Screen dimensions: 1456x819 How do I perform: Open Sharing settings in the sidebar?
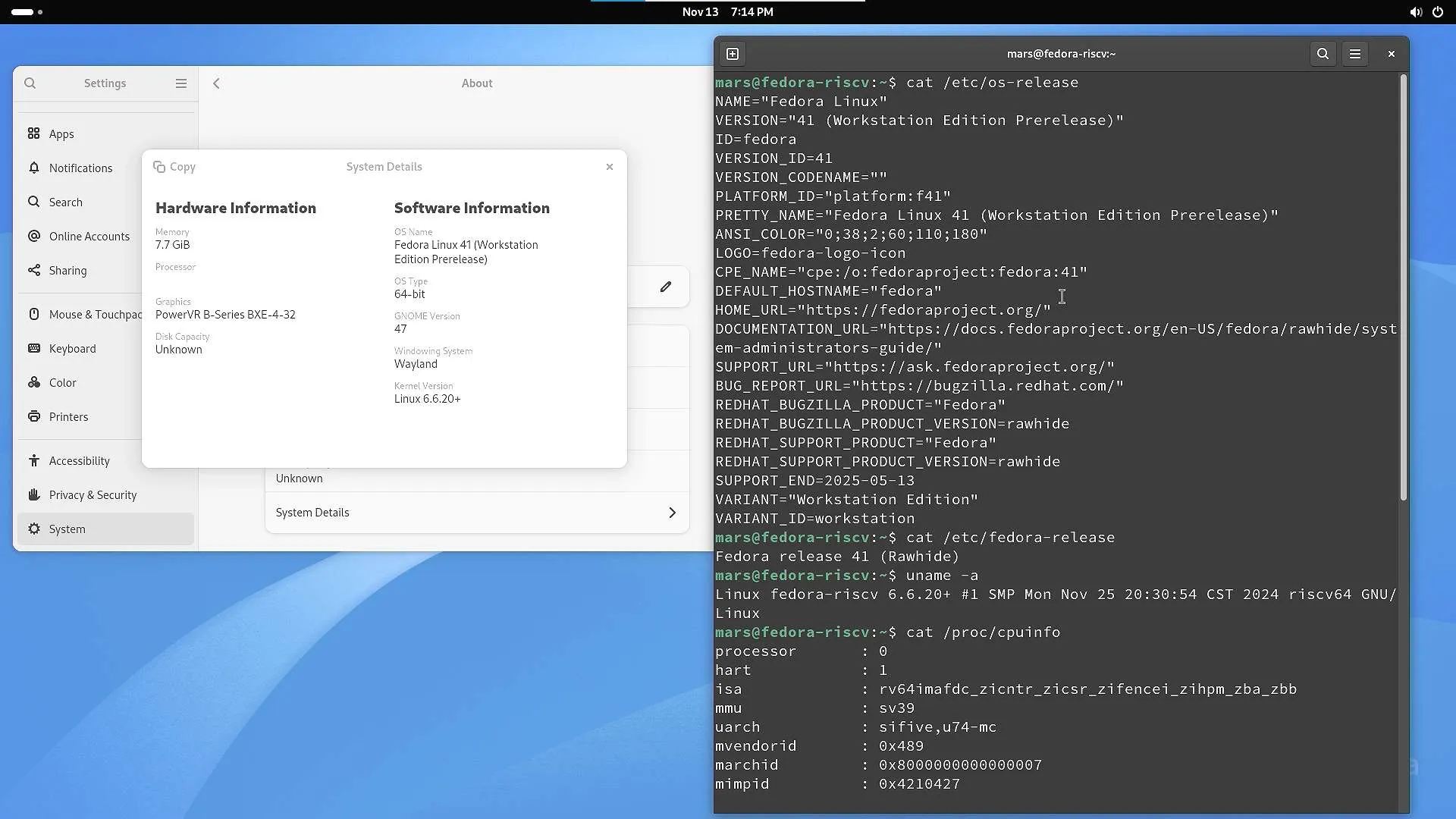pyautogui.click(x=67, y=270)
